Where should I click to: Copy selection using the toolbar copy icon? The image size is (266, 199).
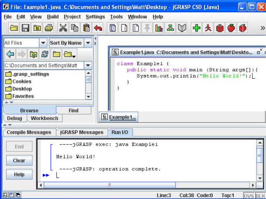[75, 28]
